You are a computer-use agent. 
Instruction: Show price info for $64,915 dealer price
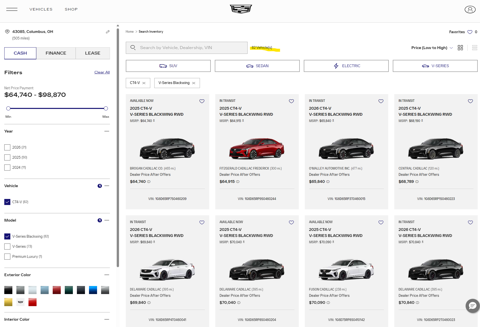[x=238, y=182]
